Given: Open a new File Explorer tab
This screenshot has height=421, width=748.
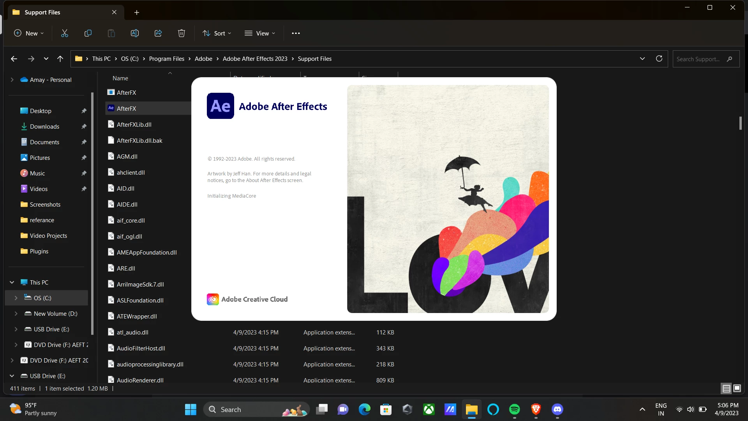Looking at the screenshot, I should [x=137, y=12].
